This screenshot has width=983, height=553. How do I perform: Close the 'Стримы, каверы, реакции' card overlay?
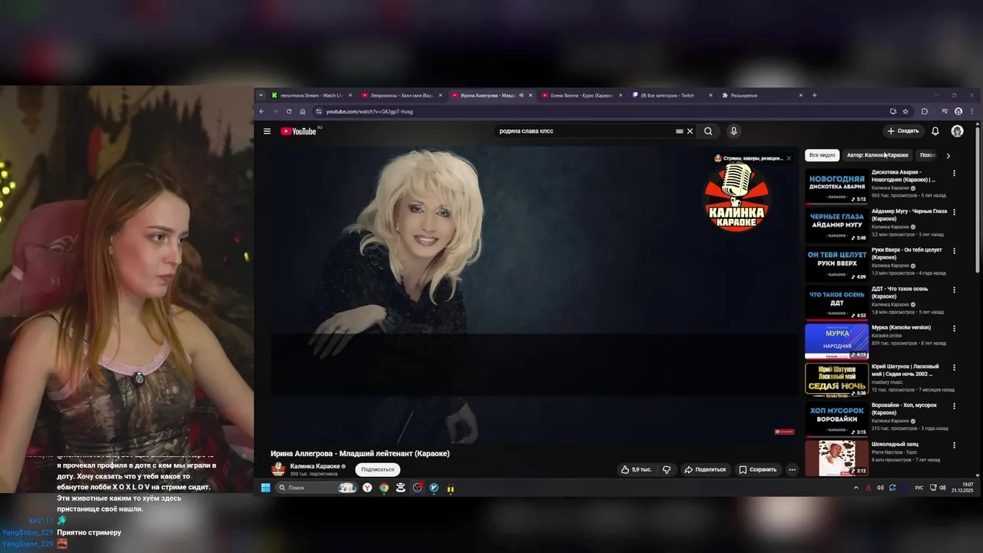coord(788,158)
